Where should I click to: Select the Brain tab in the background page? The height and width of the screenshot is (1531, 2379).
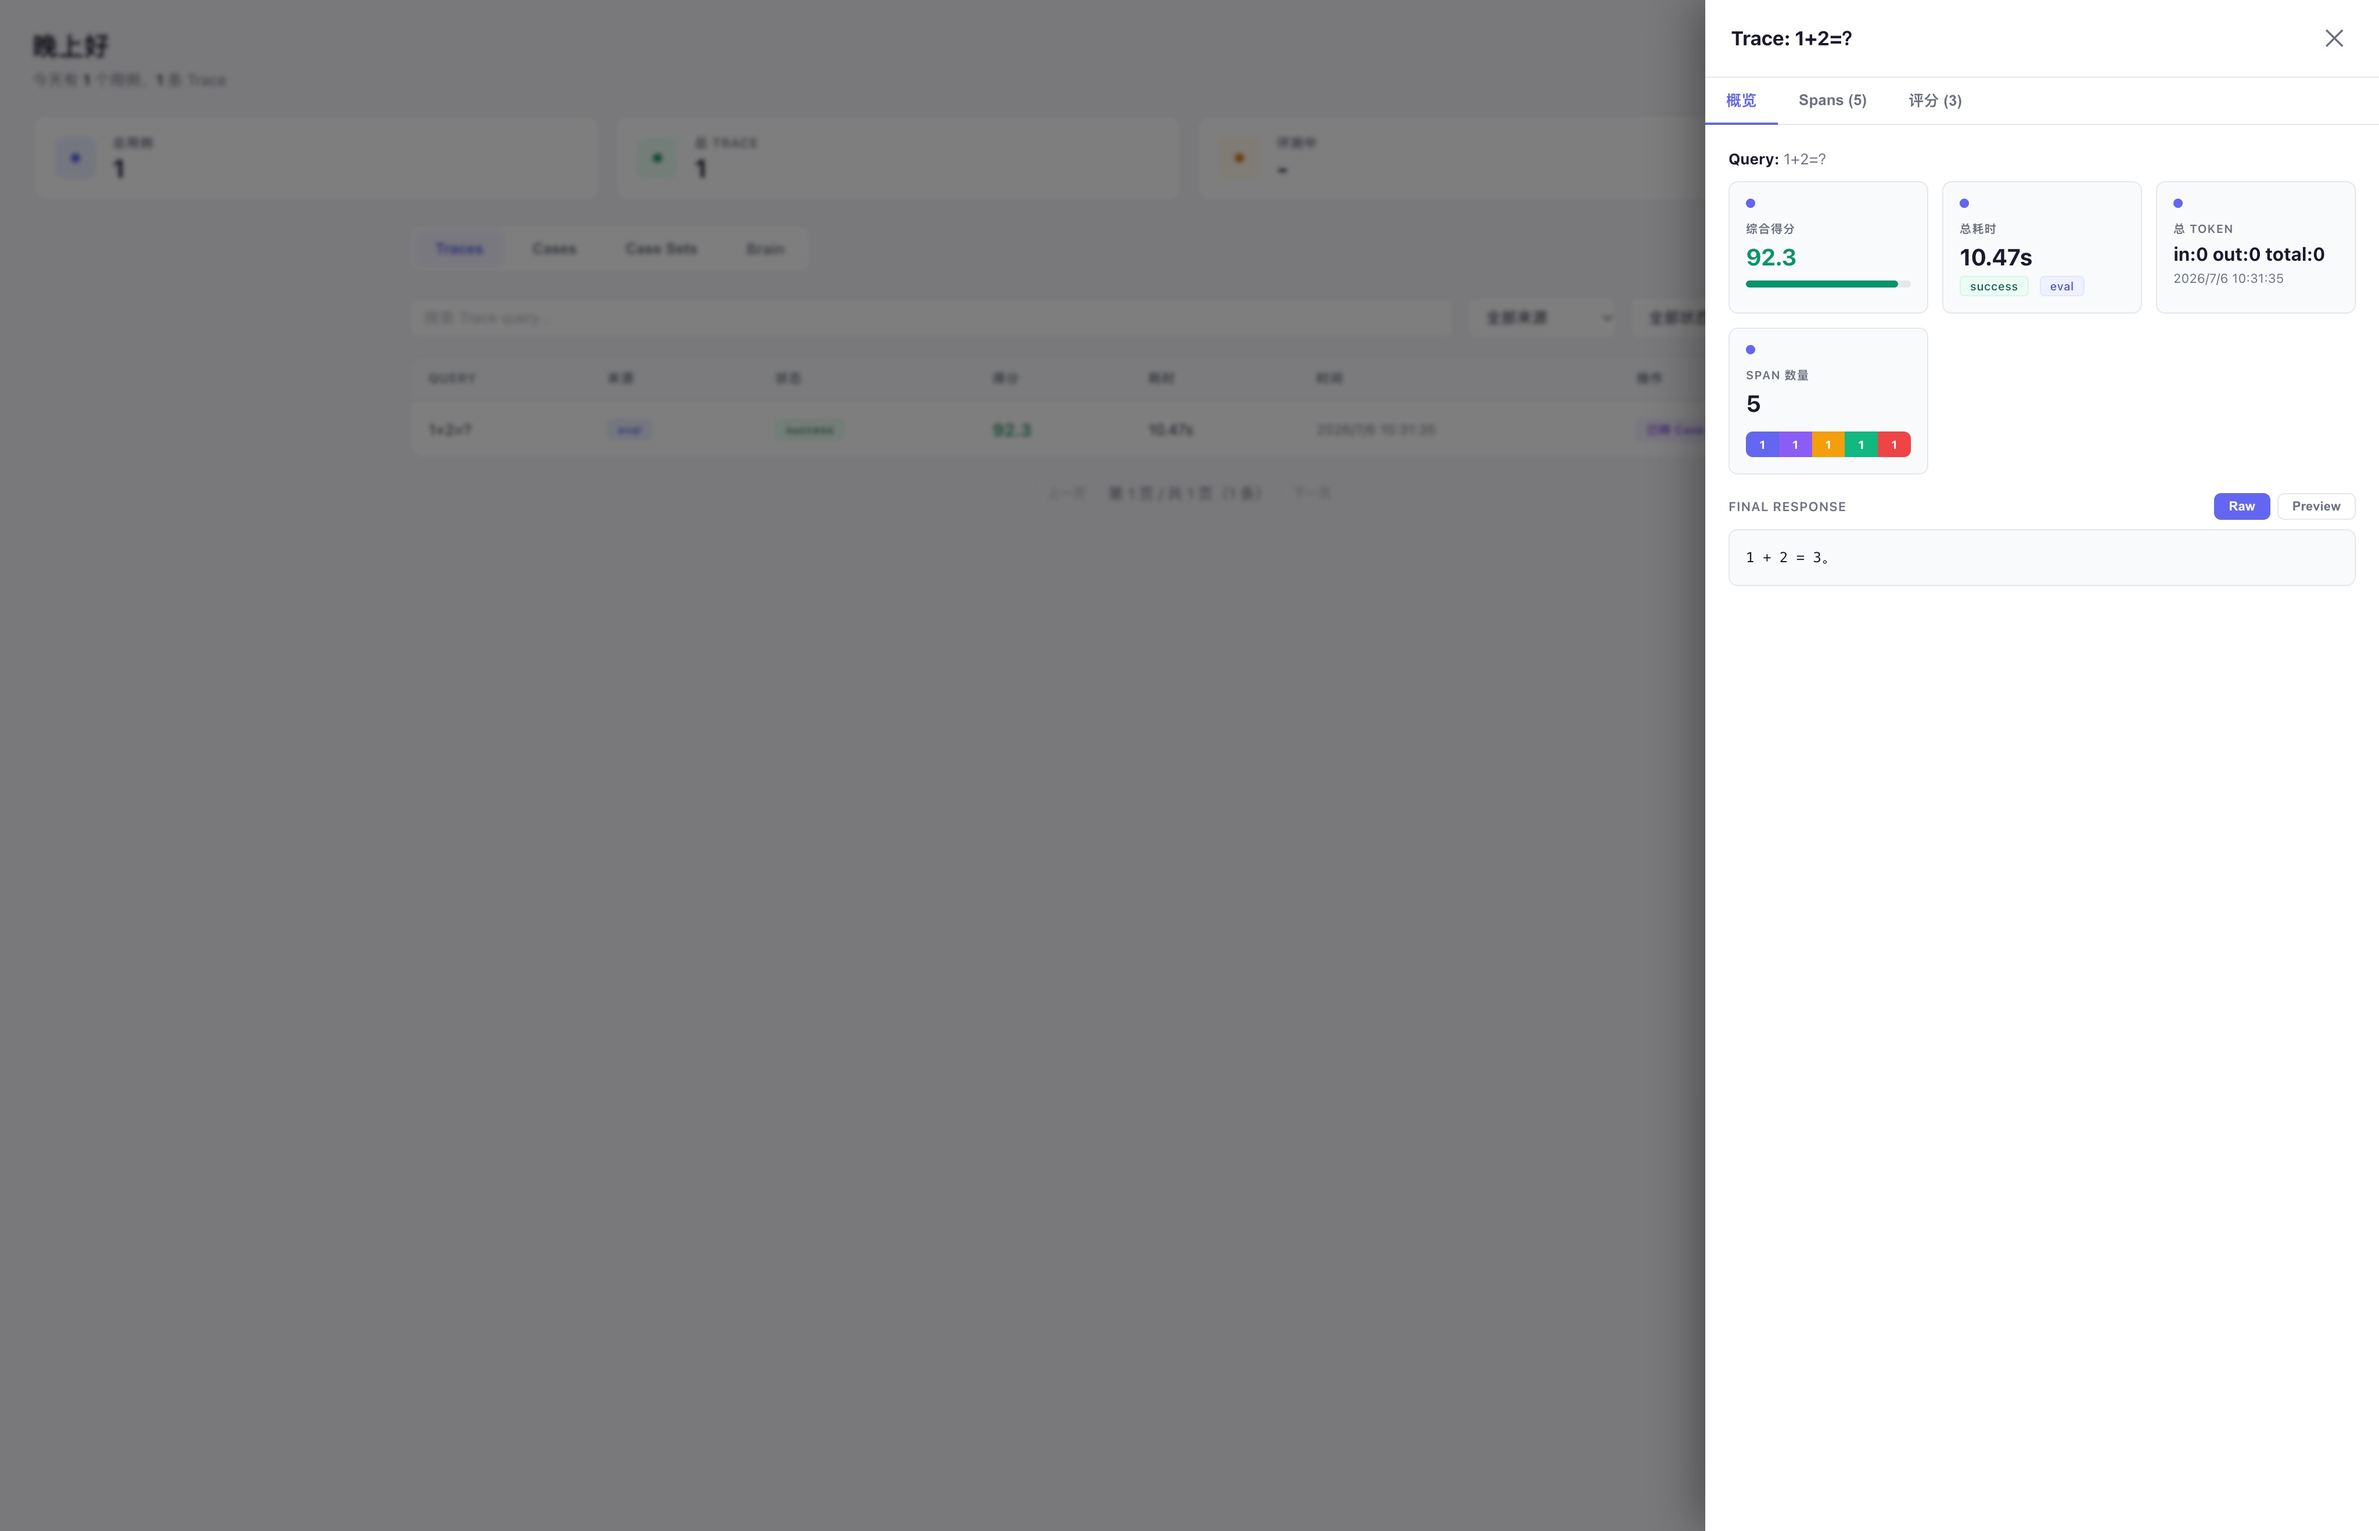(x=766, y=249)
